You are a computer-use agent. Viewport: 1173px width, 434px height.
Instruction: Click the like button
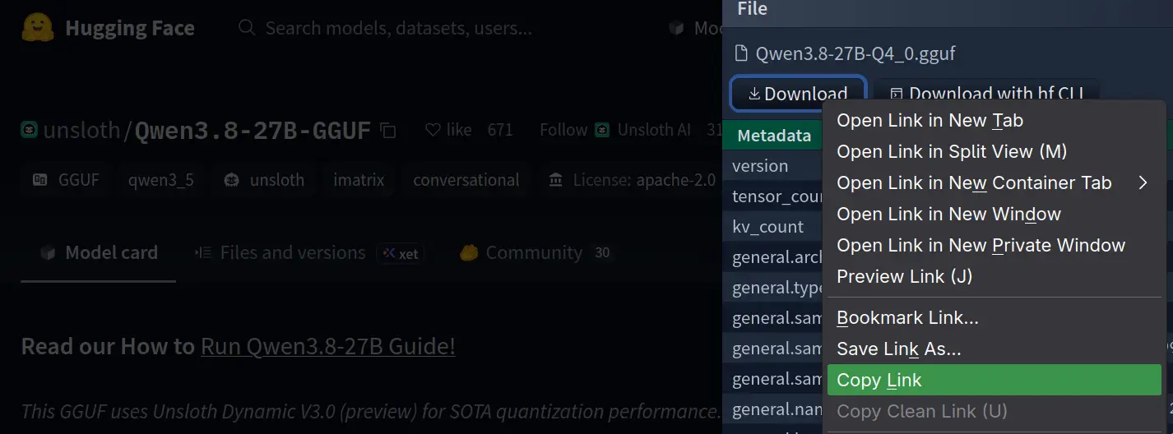(x=448, y=130)
